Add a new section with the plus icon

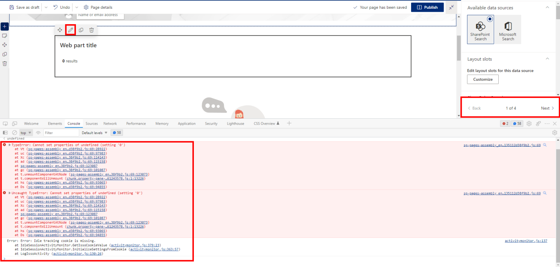[5, 26]
